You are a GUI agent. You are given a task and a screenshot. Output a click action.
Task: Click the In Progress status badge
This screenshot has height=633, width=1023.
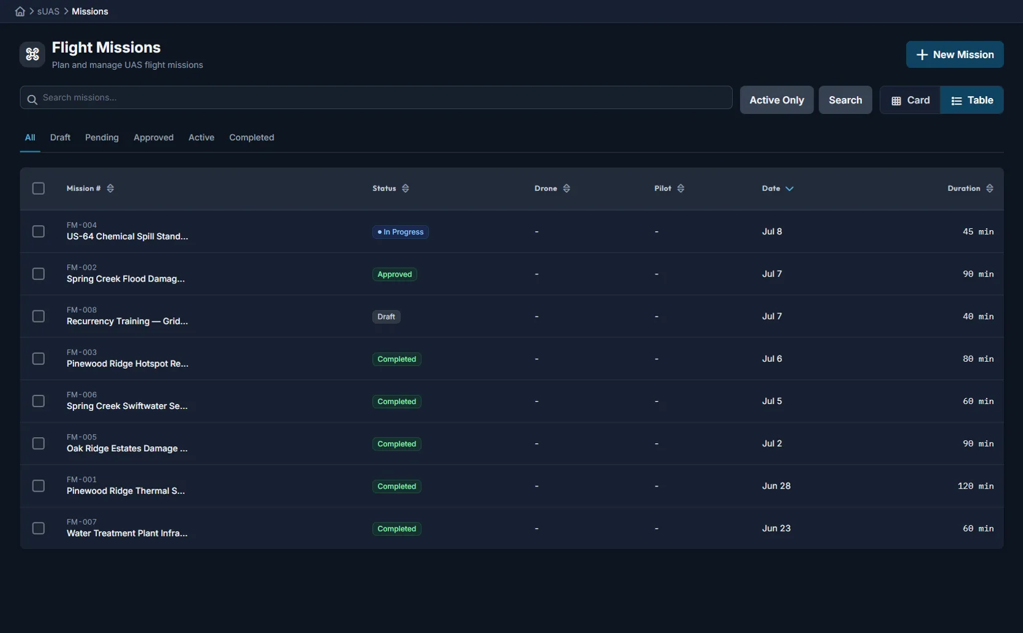[401, 232]
